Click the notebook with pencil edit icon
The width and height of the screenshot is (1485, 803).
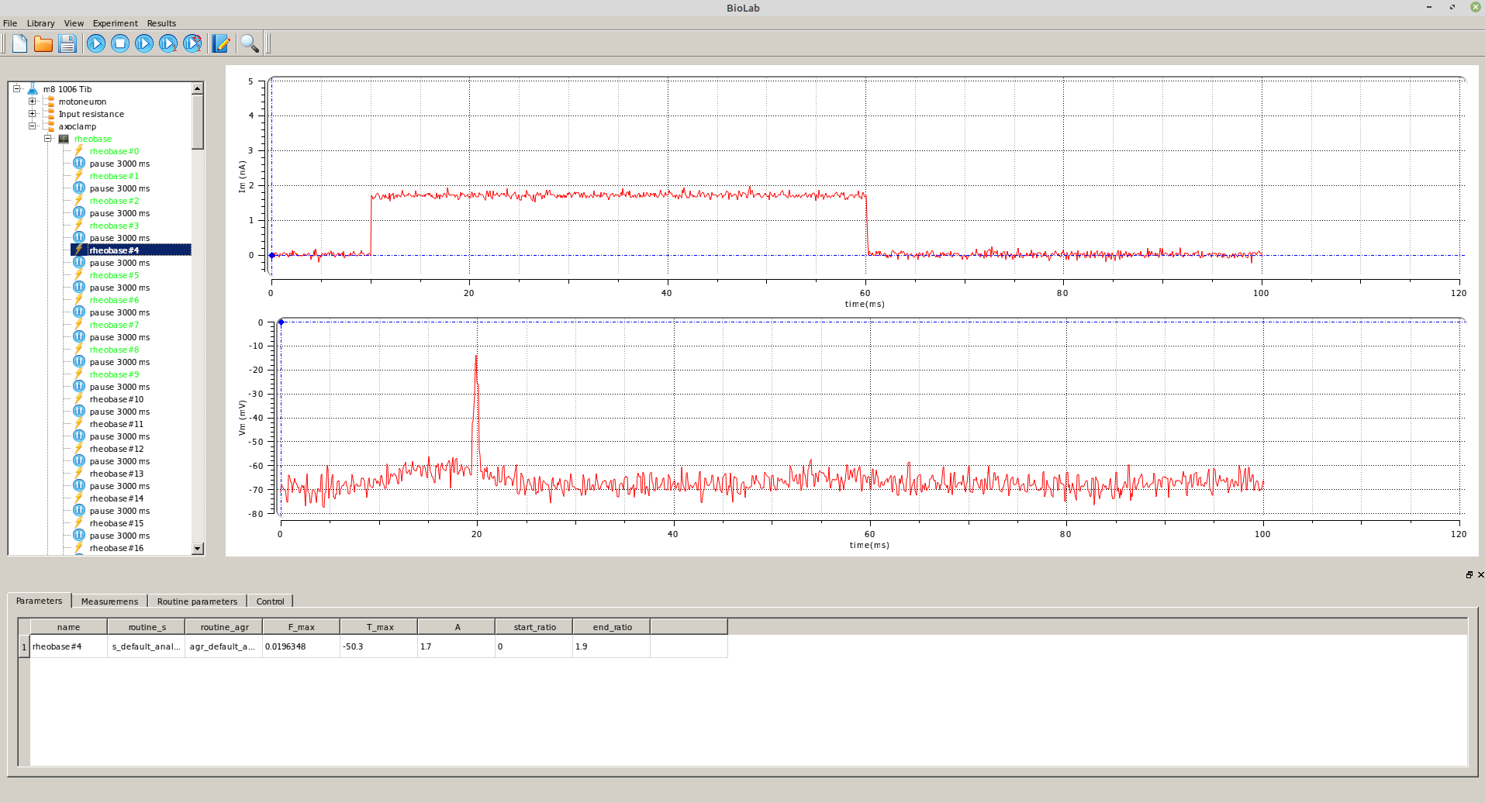pos(221,43)
